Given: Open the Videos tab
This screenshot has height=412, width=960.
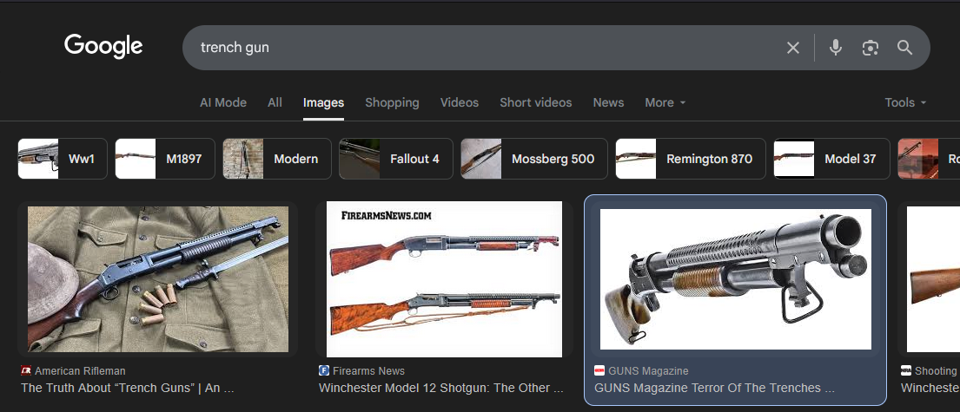Looking at the screenshot, I should coord(460,102).
